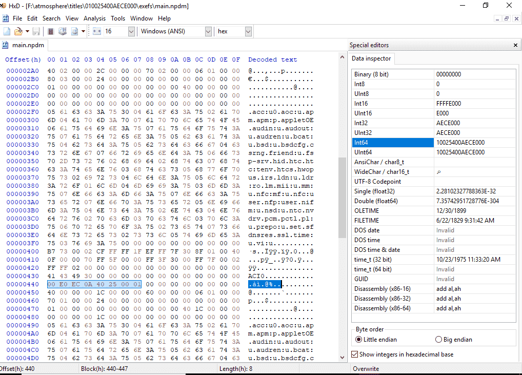Open disk using the drive icon
This screenshot has width=522, height=375.
pyautogui.click(x=62, y=31)
